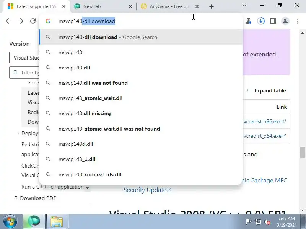Click the browser icon in taskbar

click(34, 222)
